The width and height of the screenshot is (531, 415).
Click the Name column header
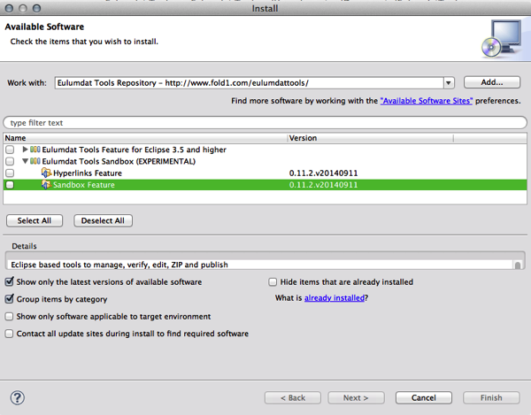[x=145, y=138]
